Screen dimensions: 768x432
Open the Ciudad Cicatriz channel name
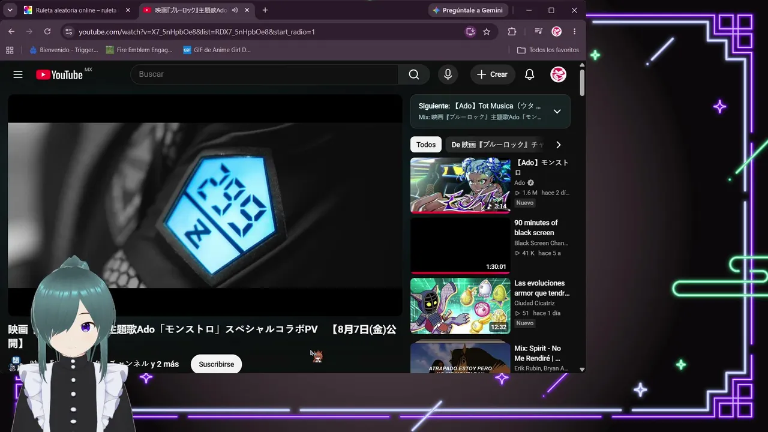[535, 303]
